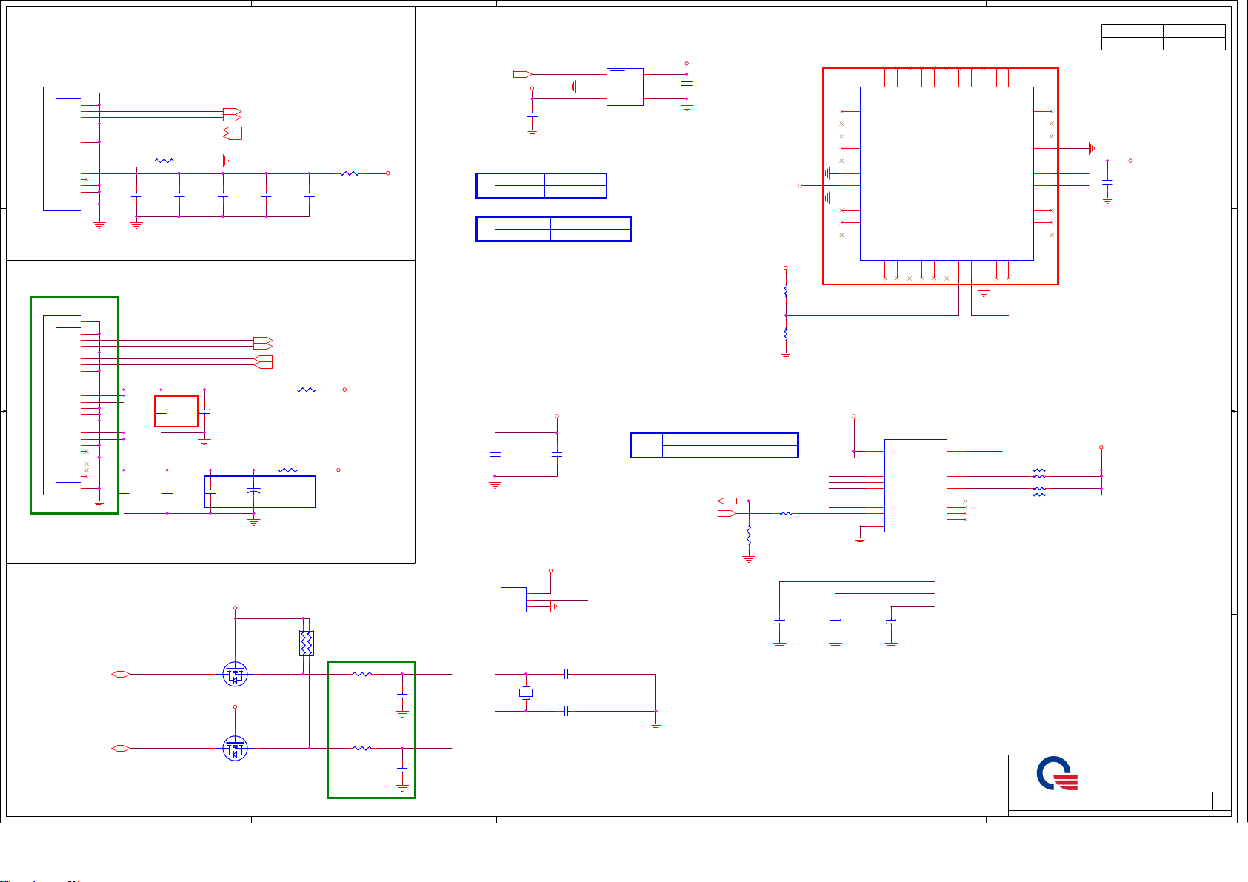This screenshot has width=1248, height=882.
Task: Select the ground symbol right of the crystal
Action: pos(655,725)
